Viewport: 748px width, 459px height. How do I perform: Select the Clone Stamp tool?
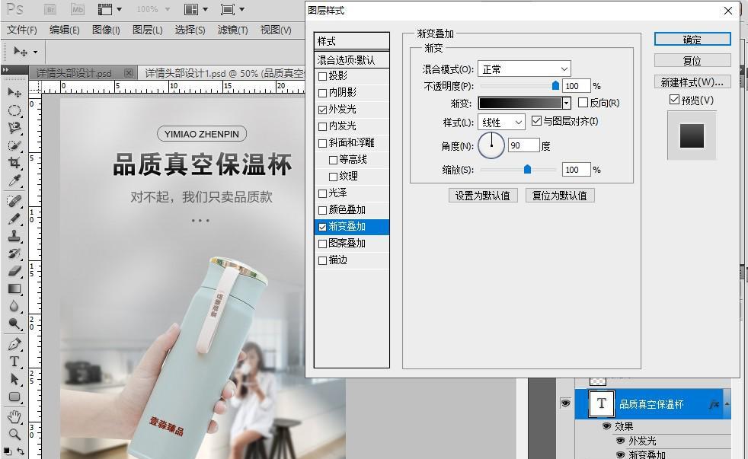coord(14,236)
